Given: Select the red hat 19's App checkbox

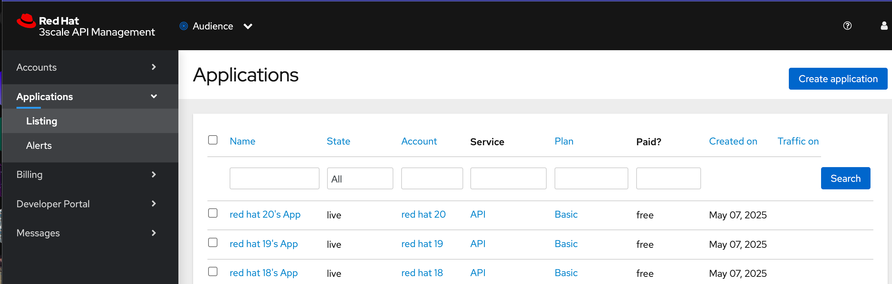Looking at the screenshot, I should (213, 242).
